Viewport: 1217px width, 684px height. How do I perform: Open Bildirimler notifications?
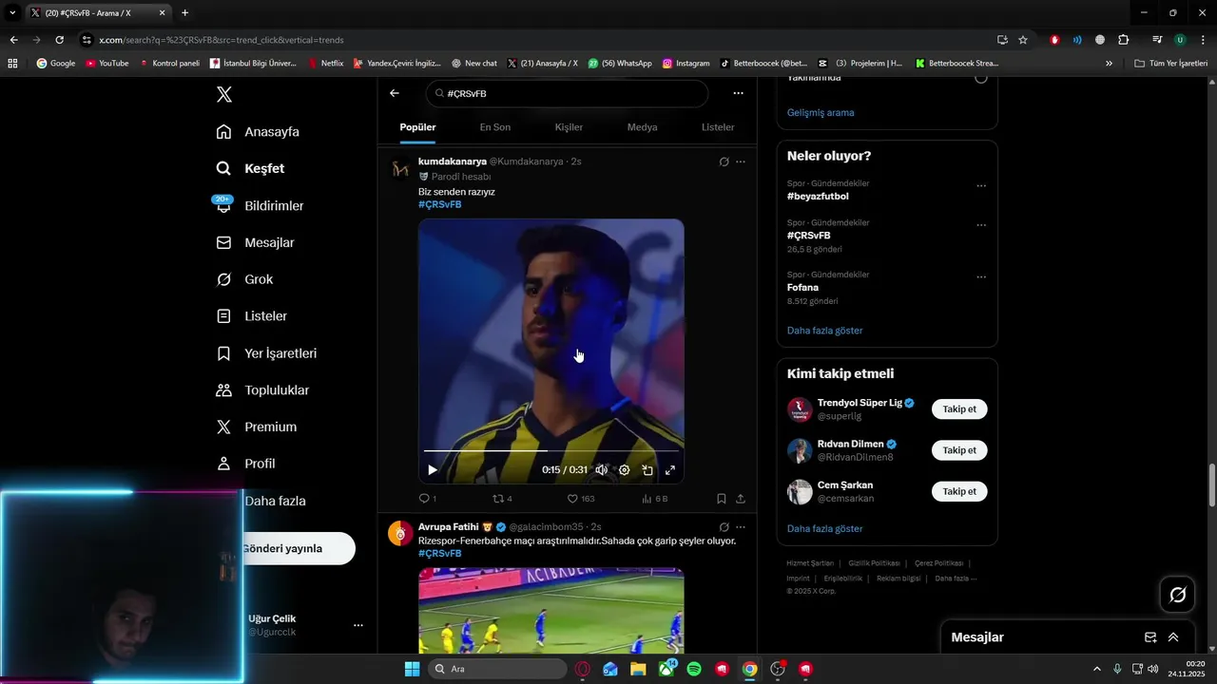pos(260,205)
